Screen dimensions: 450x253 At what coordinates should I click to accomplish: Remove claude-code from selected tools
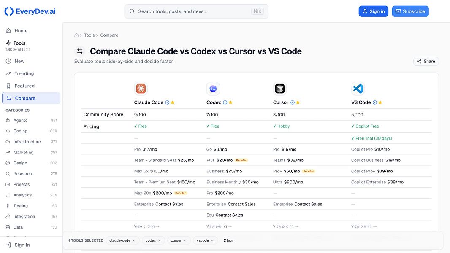pyautogui.click(x=134, y=240)
